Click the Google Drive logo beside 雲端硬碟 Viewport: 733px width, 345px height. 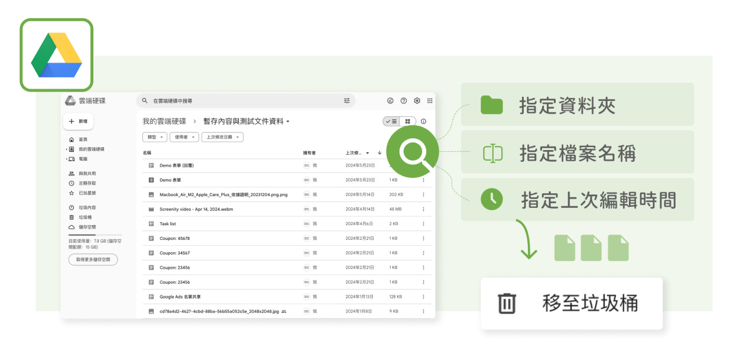[x=70, y=100]
